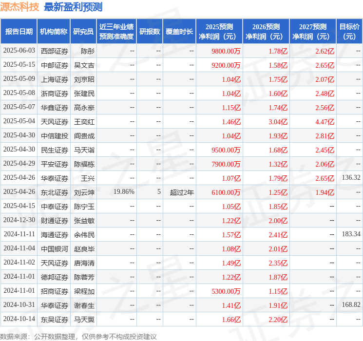Select 平安证券 institution cell

[x=54, y=164]
